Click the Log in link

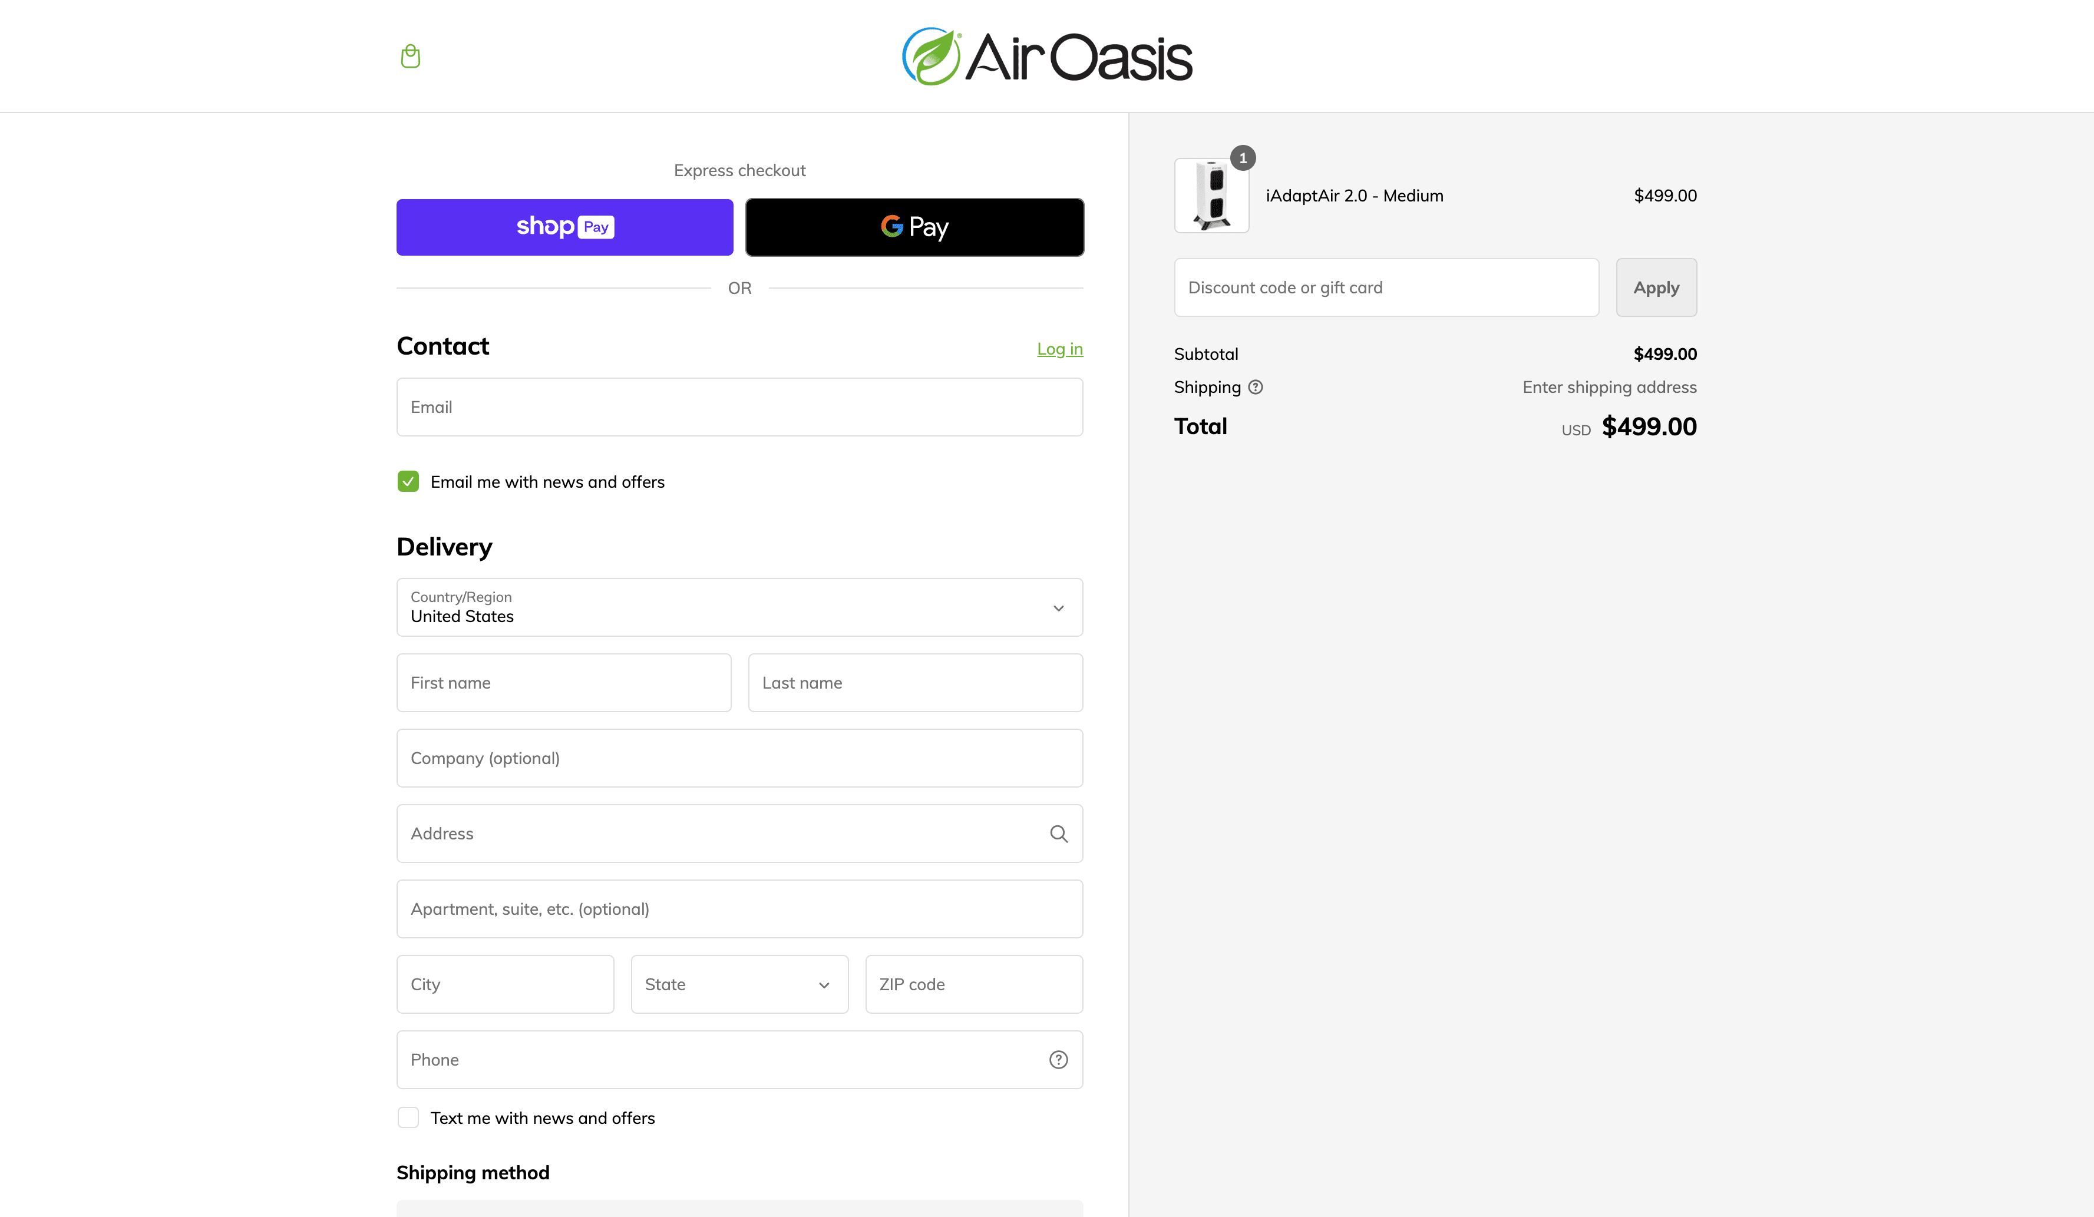(x=1059, y=349)
